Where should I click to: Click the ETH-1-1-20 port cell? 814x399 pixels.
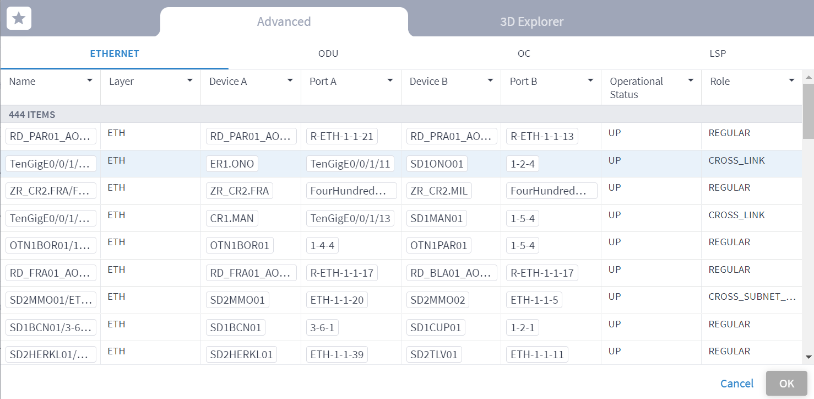click(337, 300)
